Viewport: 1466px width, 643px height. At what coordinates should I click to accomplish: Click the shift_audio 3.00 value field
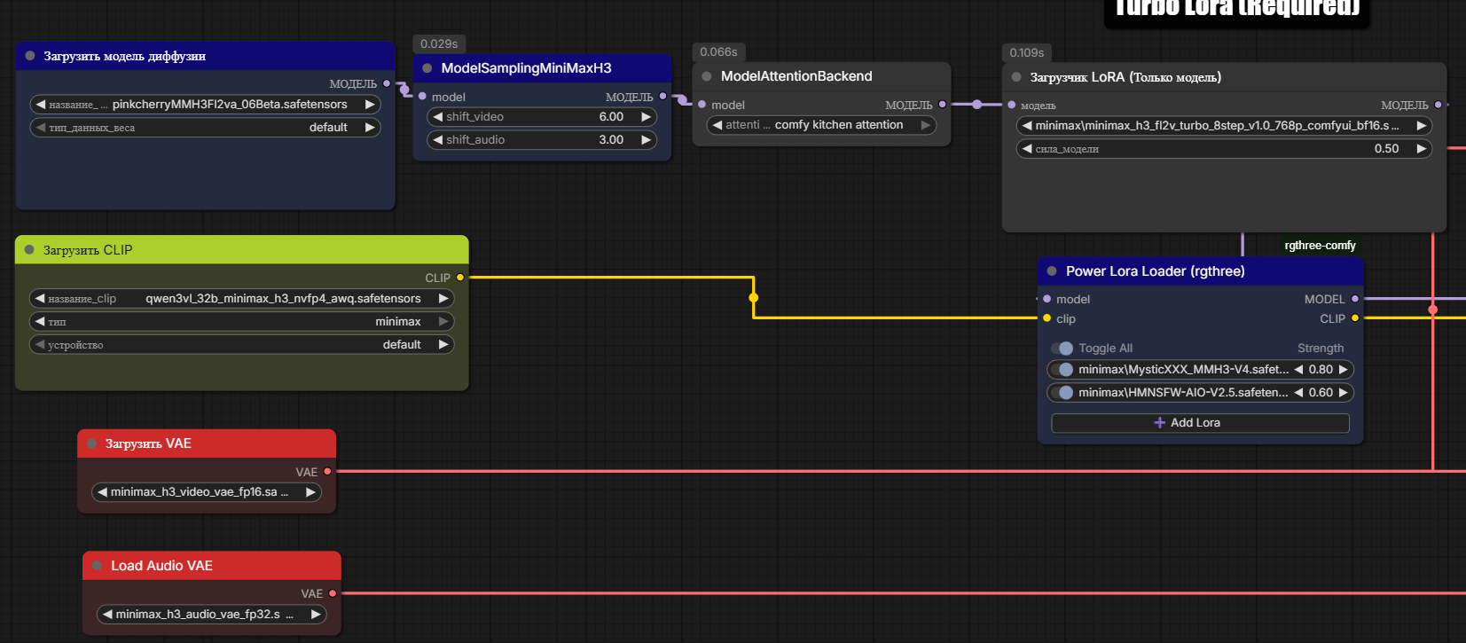coord(542,140)
